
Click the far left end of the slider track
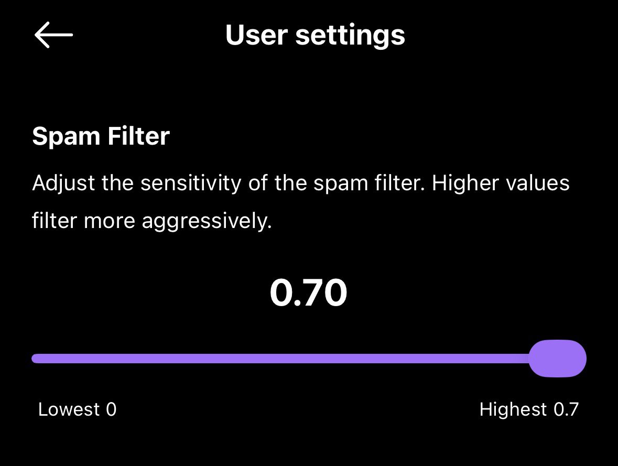click(x=36, y=359)
